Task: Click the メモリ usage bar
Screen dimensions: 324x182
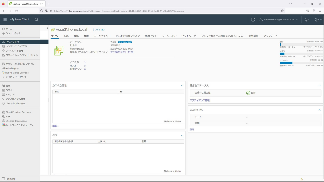Action: [301, 54]
